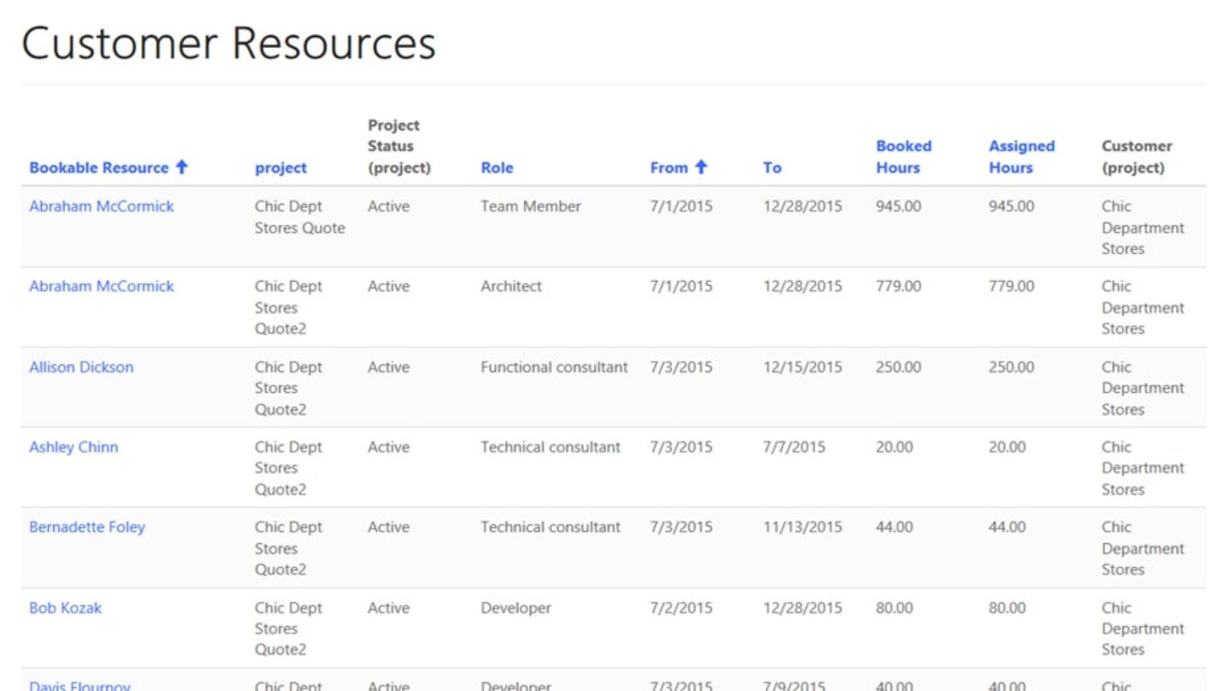Screen dimensions: 1229x691
Task: Select the row showing 7/7/2015 end date
Action: pos(794,447)
